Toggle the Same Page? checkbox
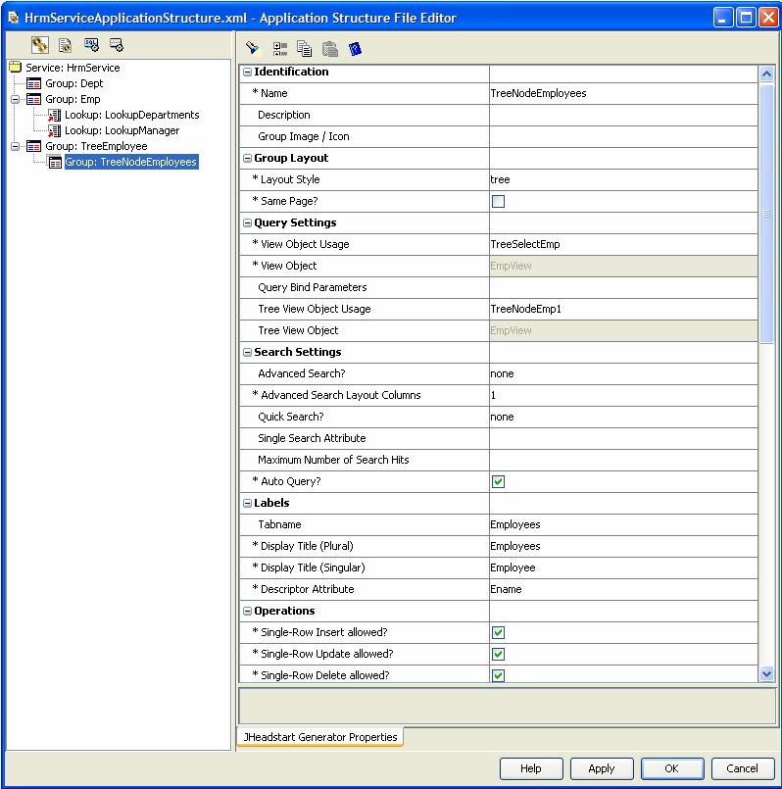Viewport: 782px width, 789px height. [x=498, y=202]
